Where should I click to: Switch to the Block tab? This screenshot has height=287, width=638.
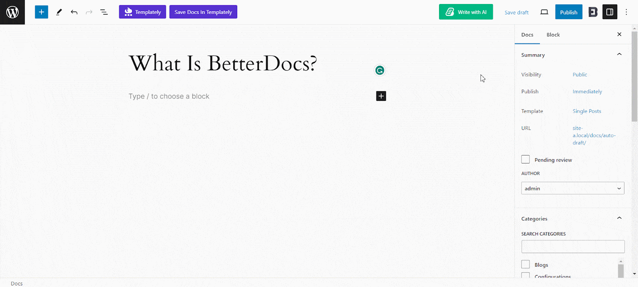click(553, 35)
